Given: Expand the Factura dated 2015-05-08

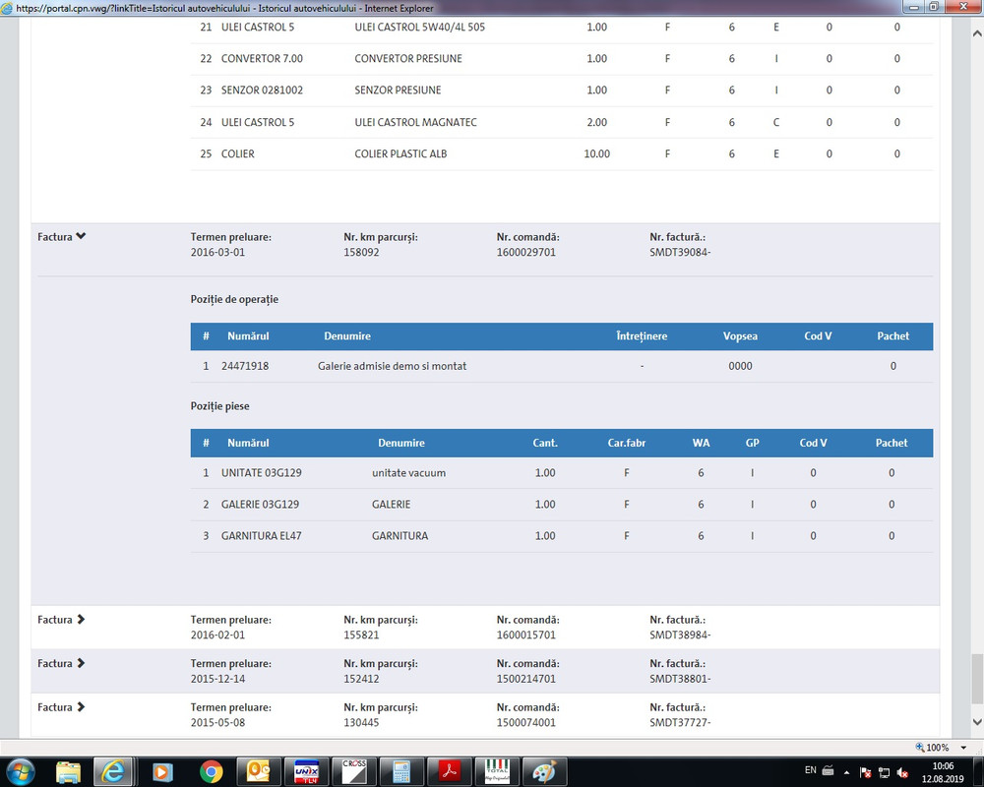Looking at the screenshot, I should pos(61,707).
